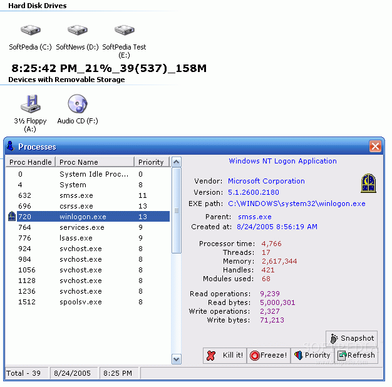Click the Threads value 17
This screenshot has width=392, height=387.
click(266, 252)
